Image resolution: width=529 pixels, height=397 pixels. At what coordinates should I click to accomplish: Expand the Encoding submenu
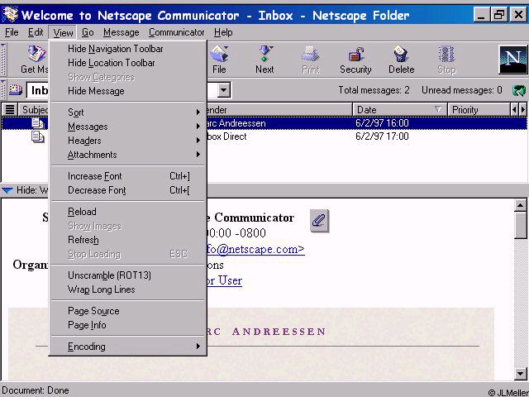click(127, 347)
